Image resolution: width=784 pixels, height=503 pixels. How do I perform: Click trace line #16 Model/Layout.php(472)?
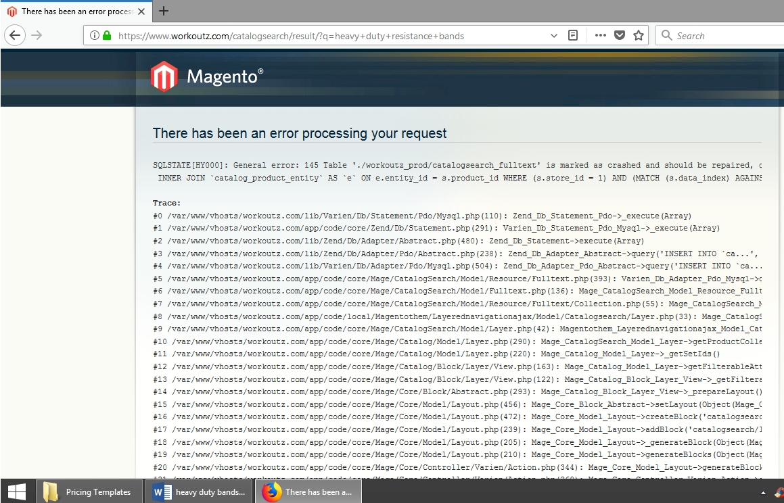pyautogui.click(x=457, y=417)
